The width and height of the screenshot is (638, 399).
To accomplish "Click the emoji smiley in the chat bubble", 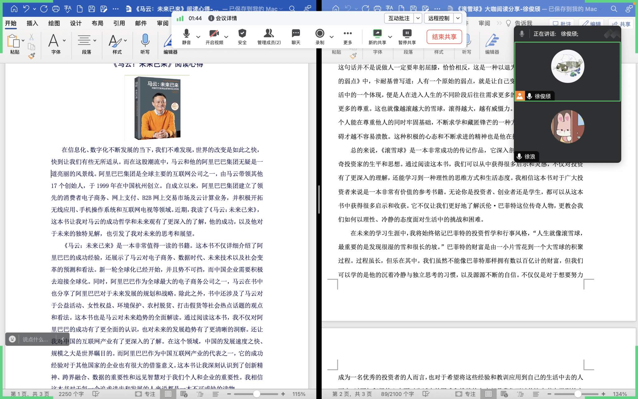I will pos(12,339).
